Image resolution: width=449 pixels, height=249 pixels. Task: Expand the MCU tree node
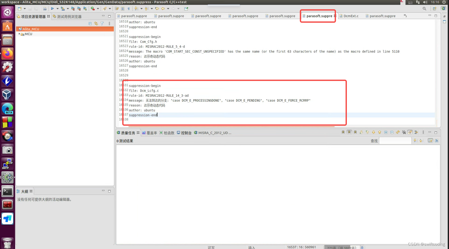[x=19, y=34]
